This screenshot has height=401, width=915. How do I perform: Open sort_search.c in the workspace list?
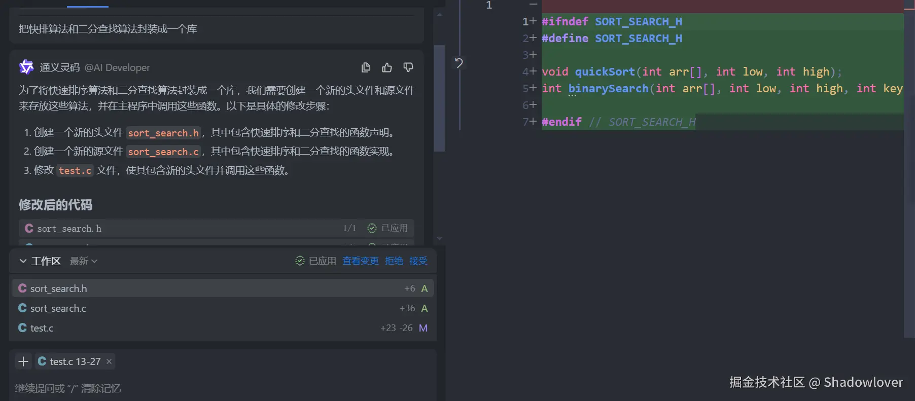coord(223,308)
